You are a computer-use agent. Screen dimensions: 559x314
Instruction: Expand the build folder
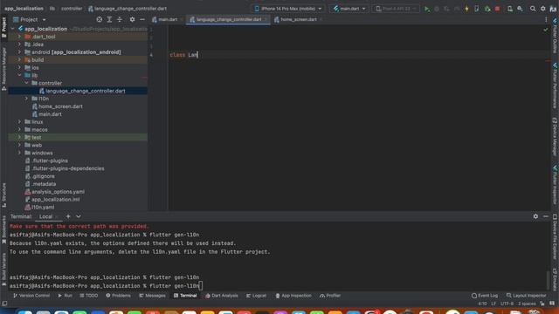click(x=19, y=60)
